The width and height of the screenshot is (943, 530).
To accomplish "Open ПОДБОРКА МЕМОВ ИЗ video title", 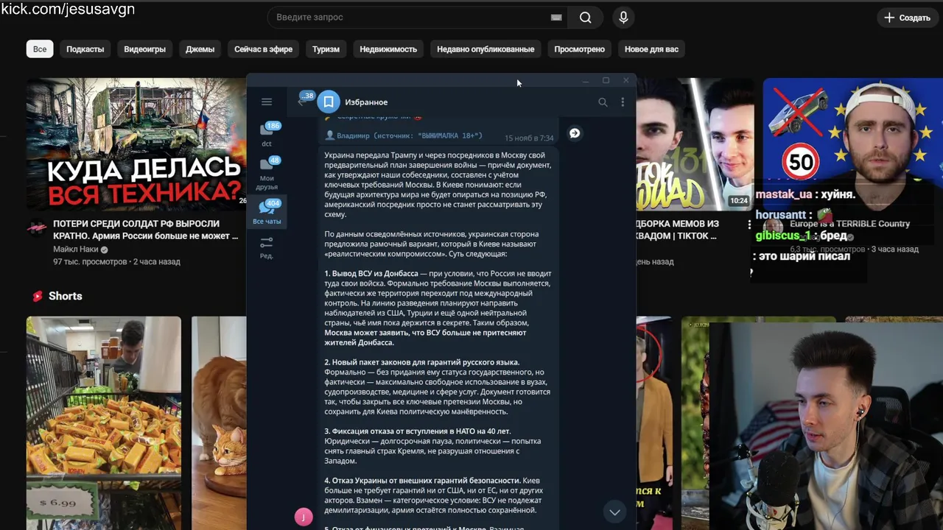I will [678, 230].
